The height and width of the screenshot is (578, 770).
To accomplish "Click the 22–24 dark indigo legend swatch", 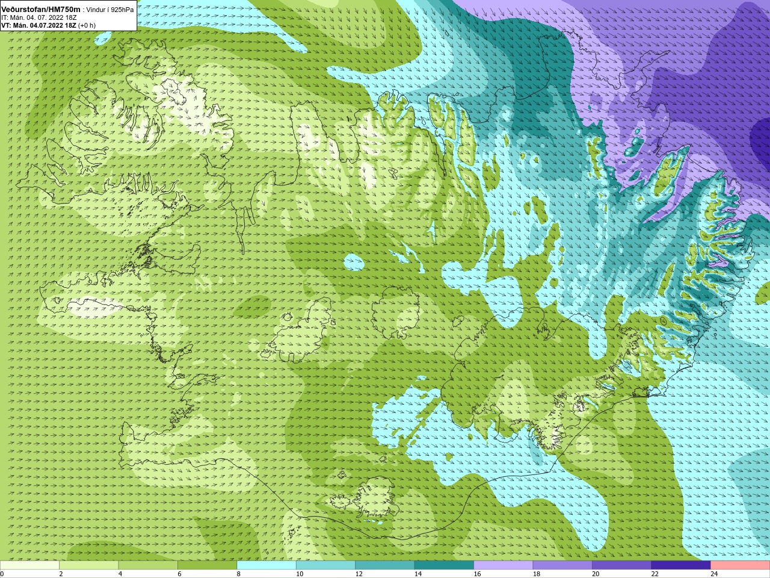I will tap(681, 565).
